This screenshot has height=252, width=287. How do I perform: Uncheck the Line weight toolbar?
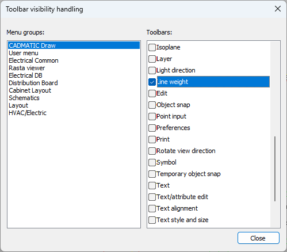click(152, 82)
